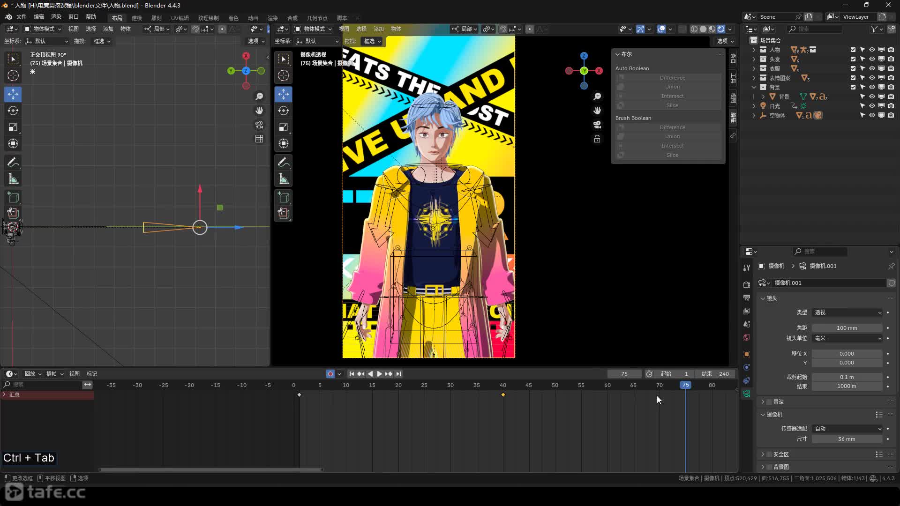Select the Cursor tool in the camera viewport toolbar
This screenshot has width=900, height=506.
(x=283, y=75)
